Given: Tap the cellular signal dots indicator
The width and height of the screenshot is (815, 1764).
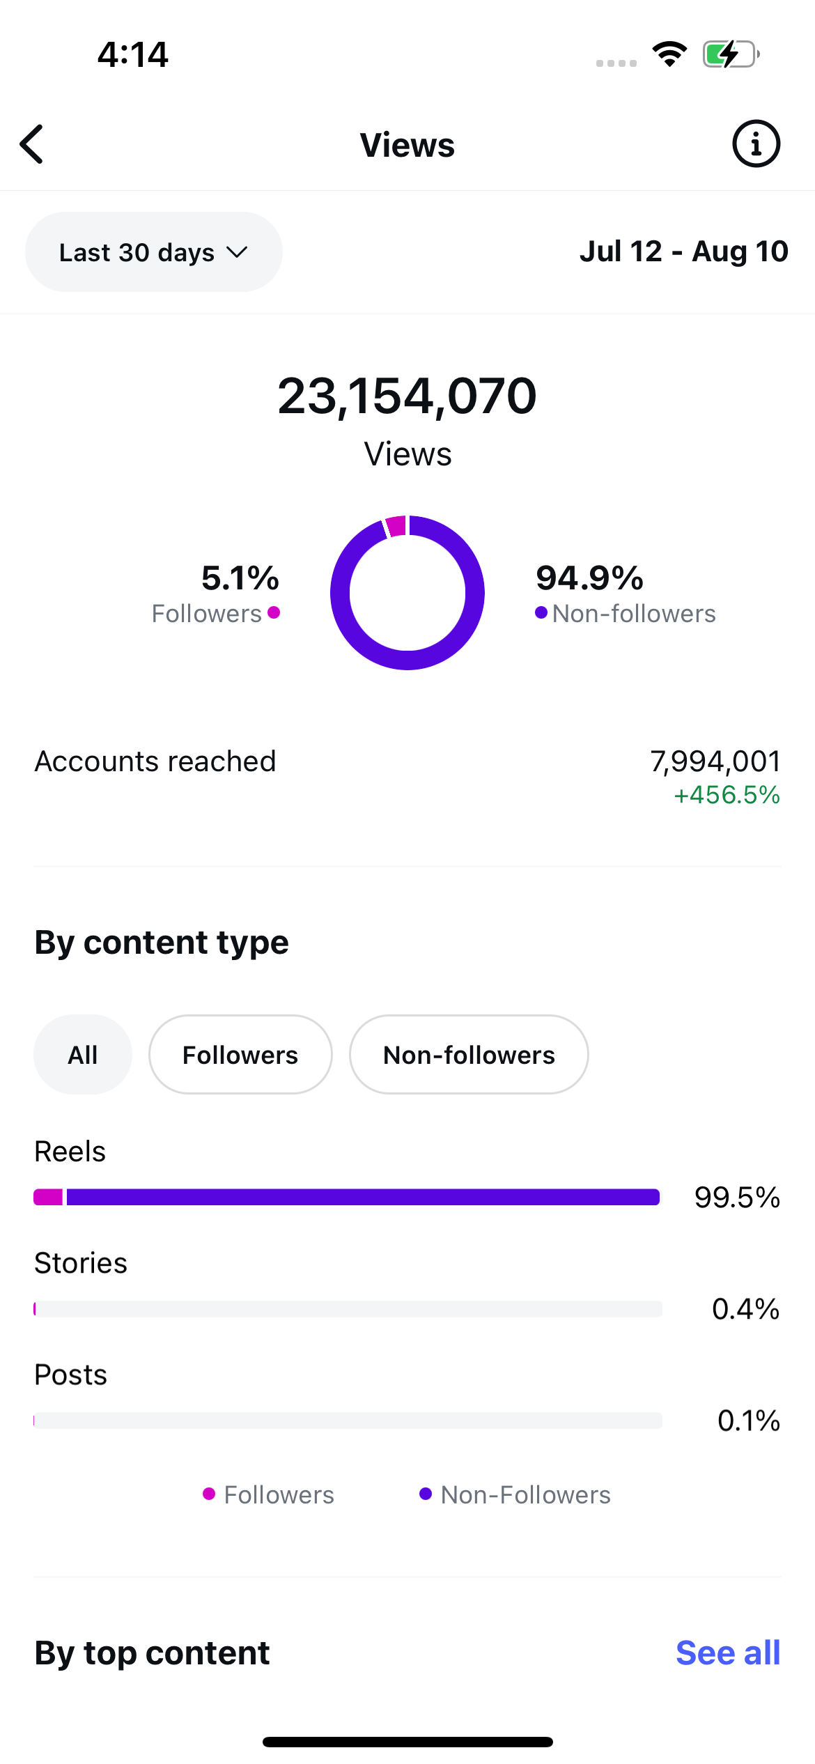Looking at the screenshot, I should tap(616, 63).
